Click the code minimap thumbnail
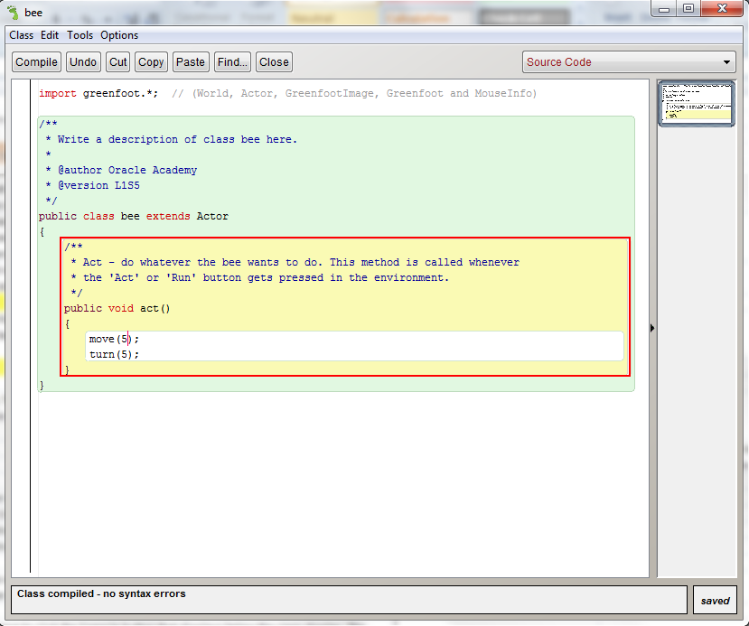 pos(695,102)
